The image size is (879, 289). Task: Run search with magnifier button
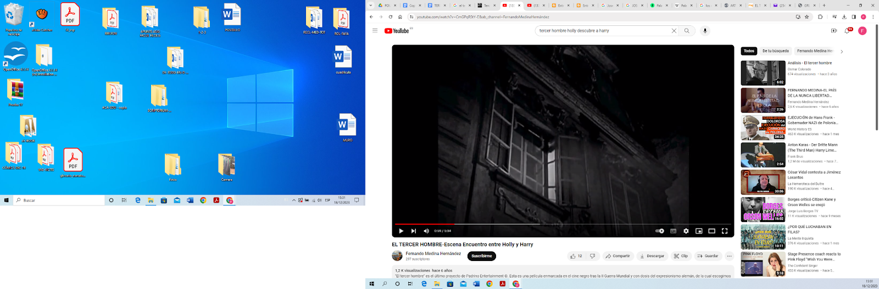click(687, 31)
